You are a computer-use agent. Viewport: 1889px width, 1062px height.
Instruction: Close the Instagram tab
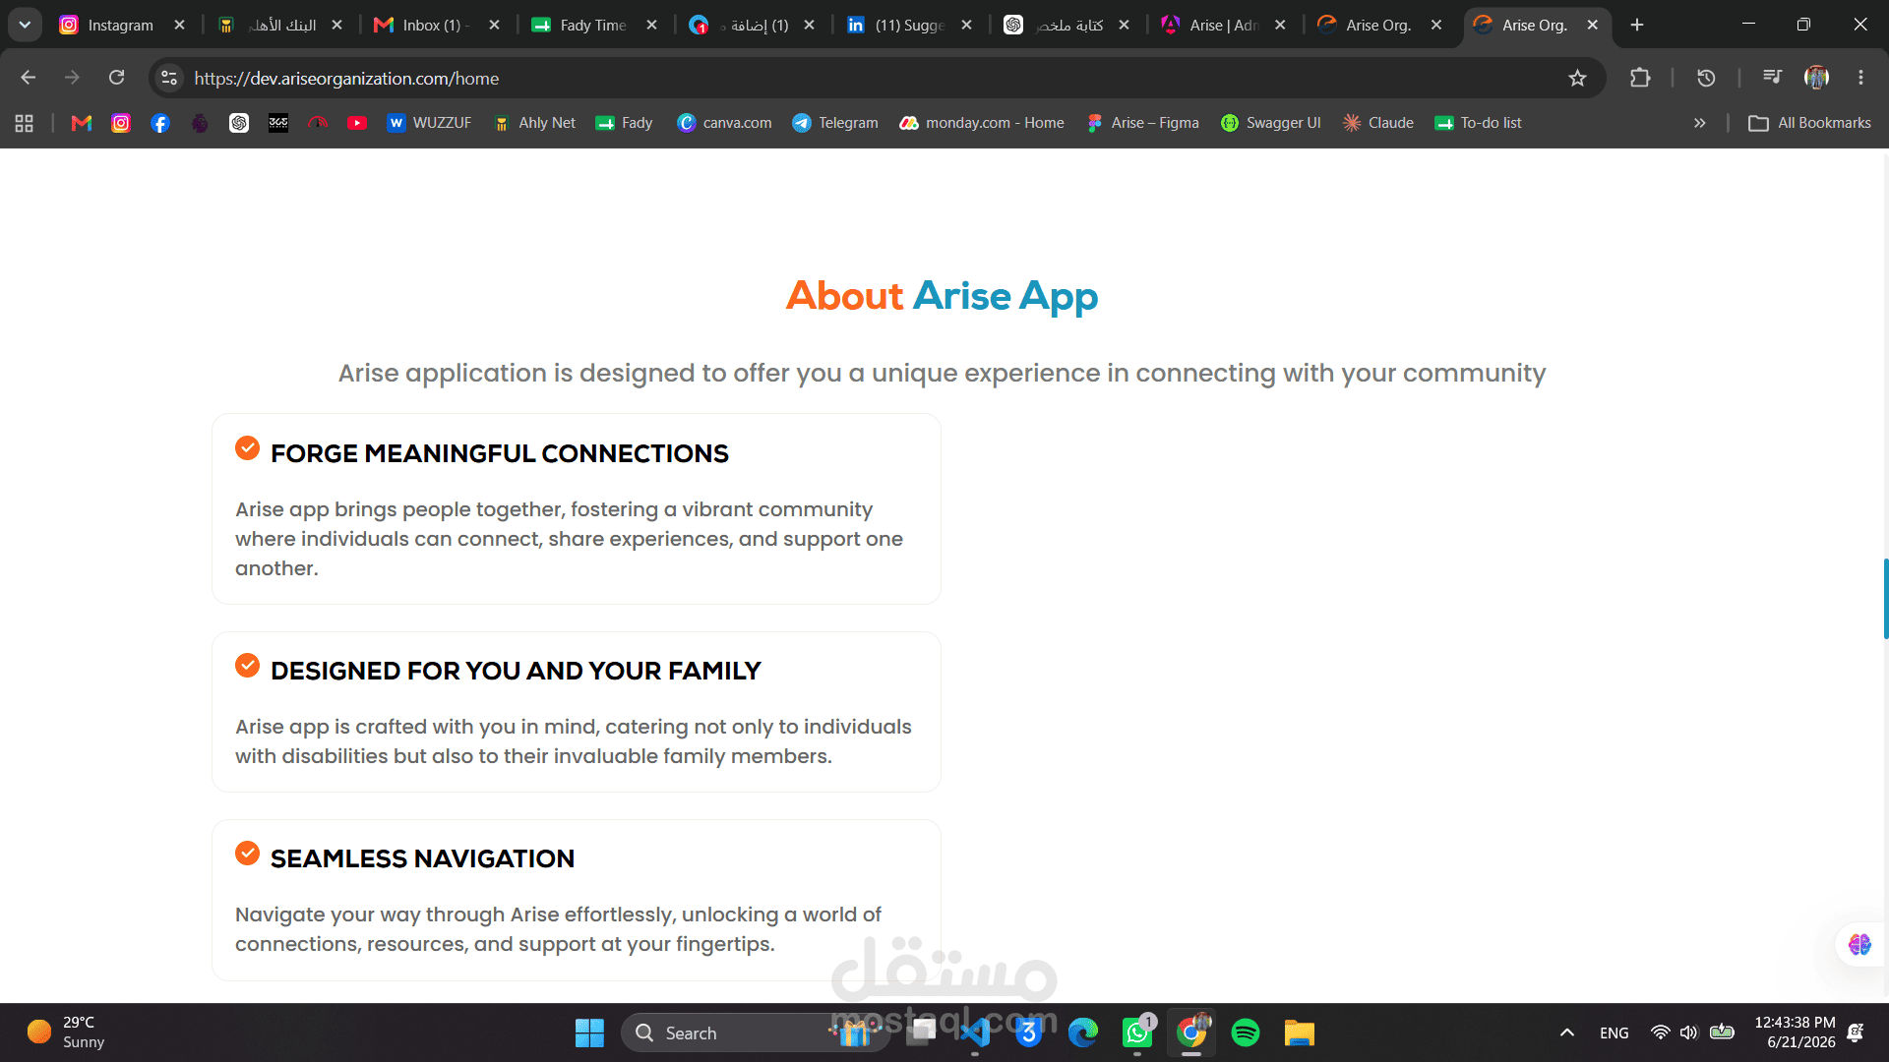point(179,25)
